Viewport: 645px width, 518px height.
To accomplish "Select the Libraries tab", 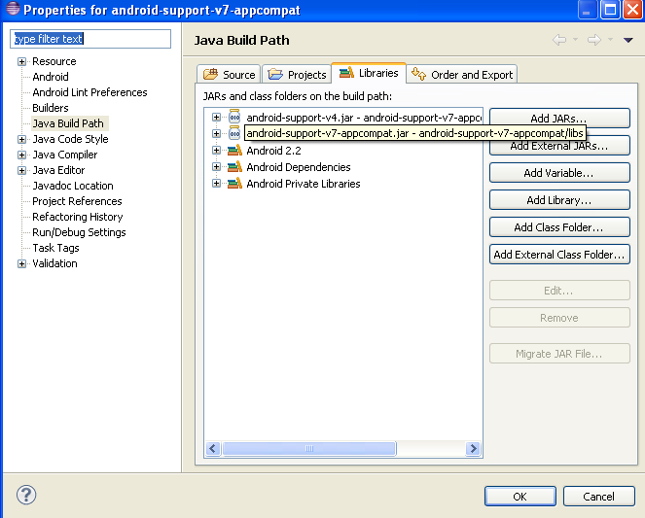I will point(369,73).
